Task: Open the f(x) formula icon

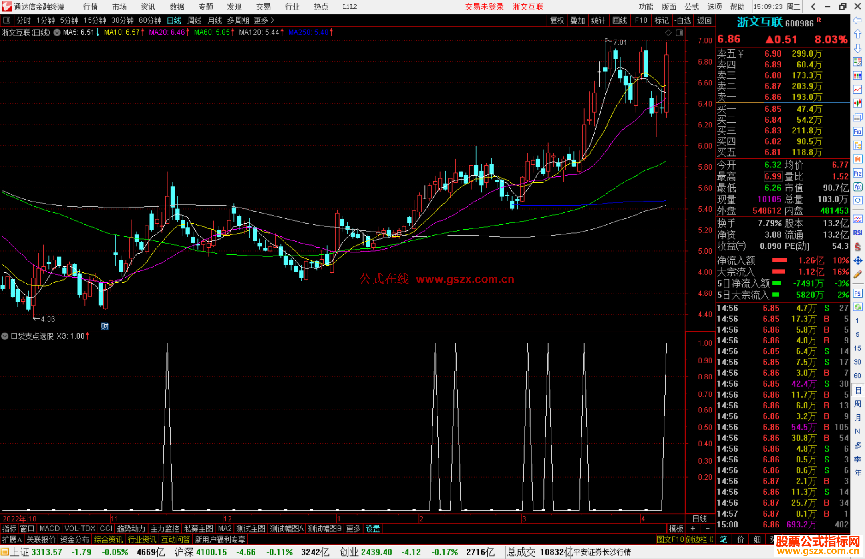Action: [857, 187]
